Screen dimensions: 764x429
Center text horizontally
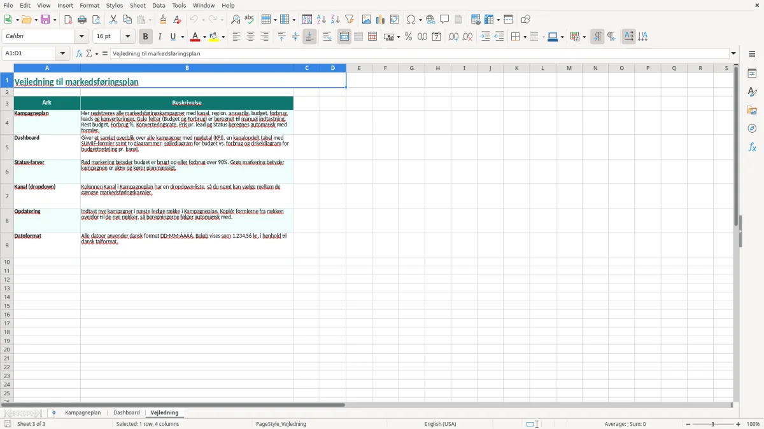250,37
